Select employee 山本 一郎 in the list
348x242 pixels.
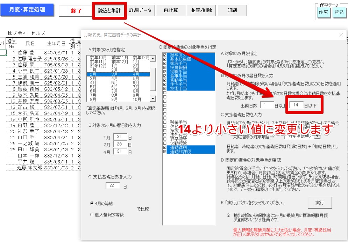(28, 156)
